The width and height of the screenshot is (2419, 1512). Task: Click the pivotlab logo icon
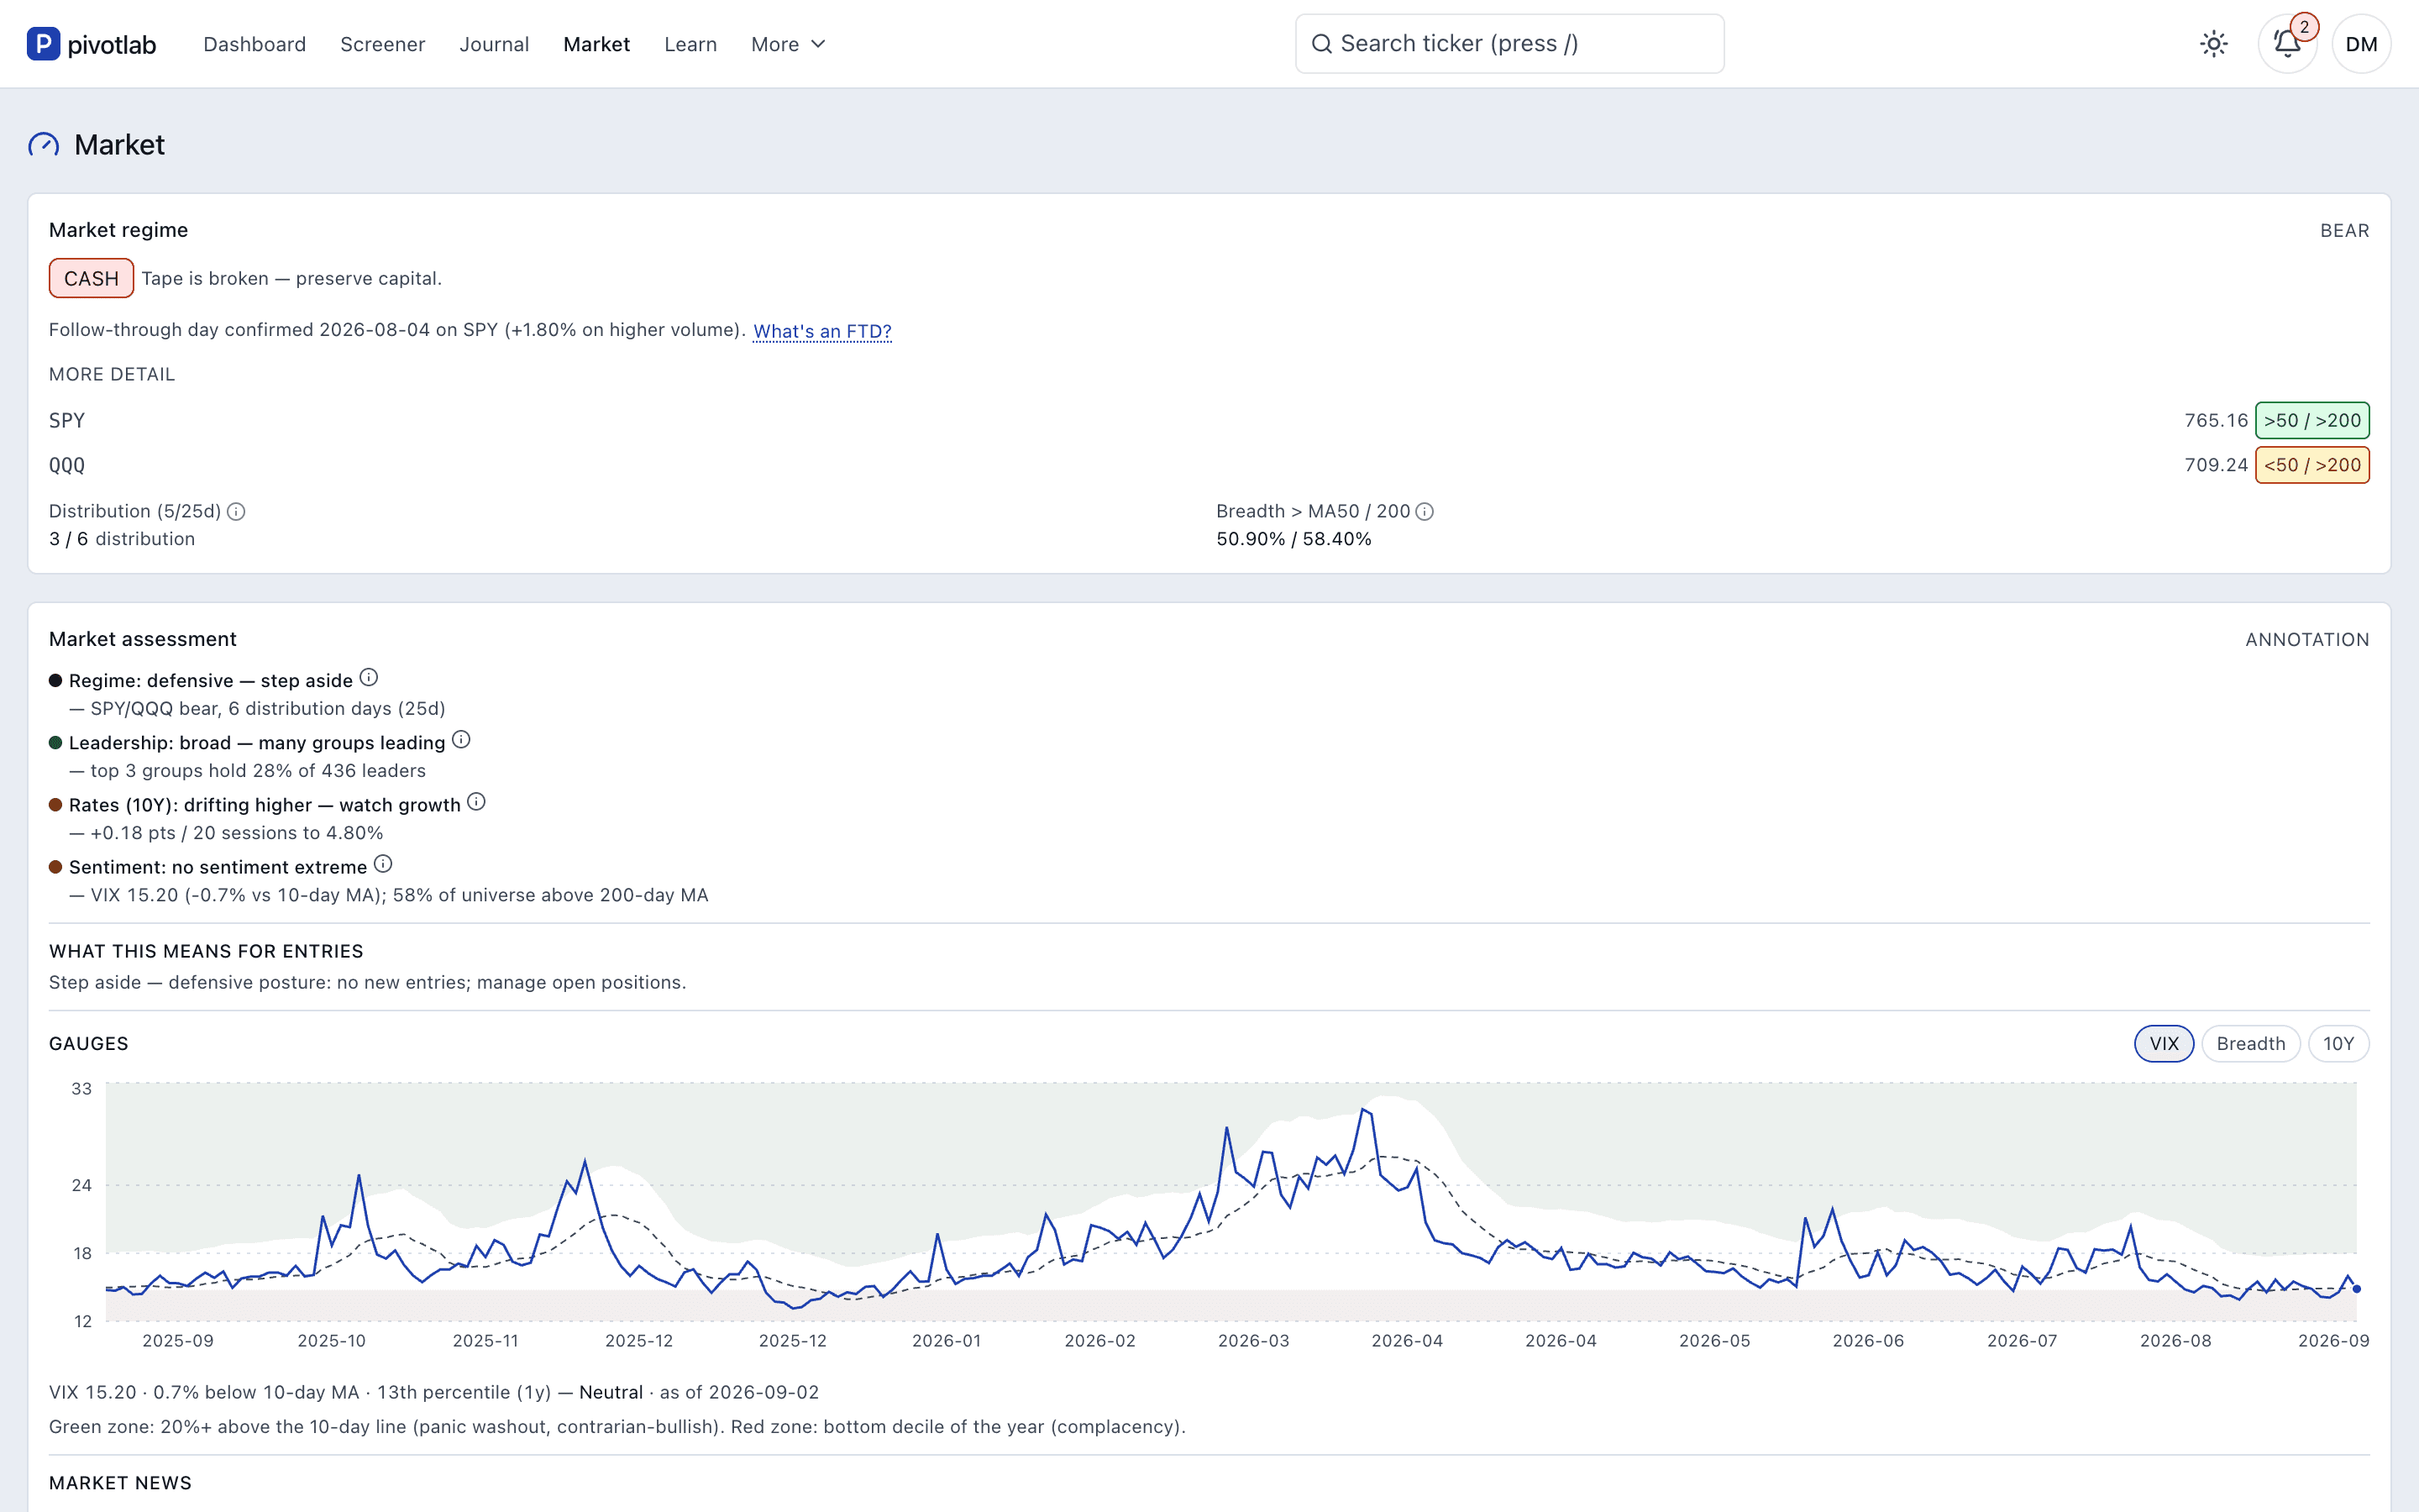click(43, 44)
